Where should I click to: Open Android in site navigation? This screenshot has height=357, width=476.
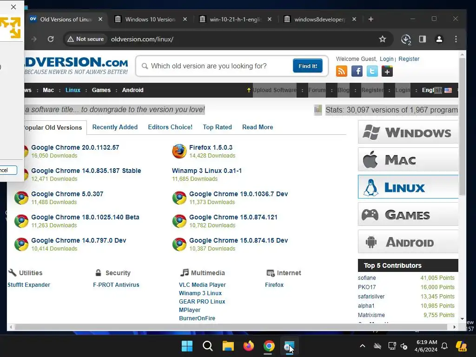[x=132, y=90]
